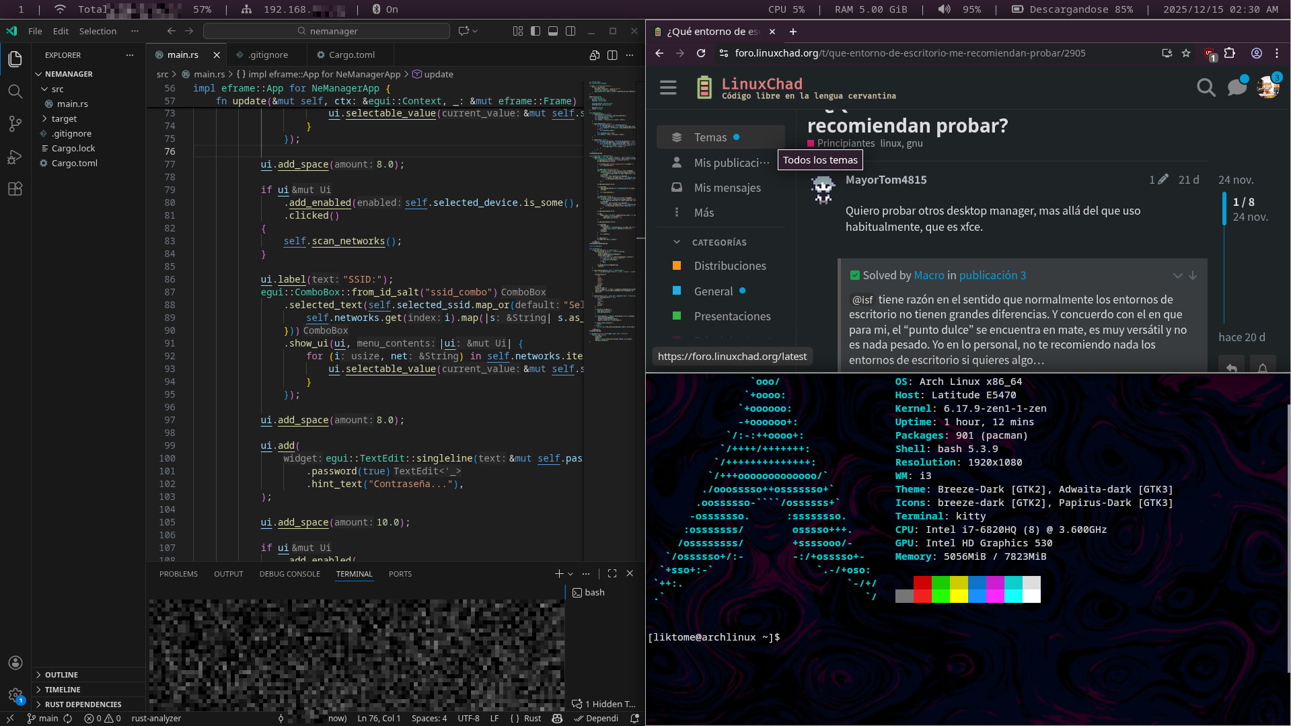This screenshot has height=726, width=1291.
Task: Toggle the primary side bar layout
Action: tap(536, 31)
